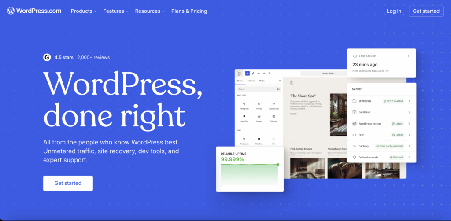Viewport: 451px width, 221px height.
Task: Switch to the Media tab
Action: (x=262, y=81)
